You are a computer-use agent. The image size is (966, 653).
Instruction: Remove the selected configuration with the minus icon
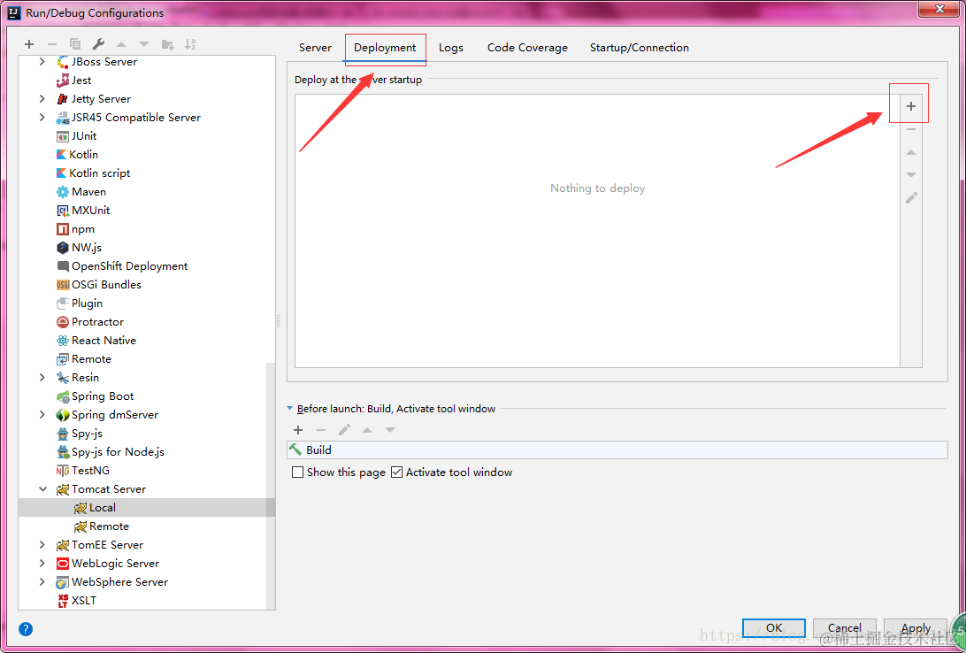[51, 44]
